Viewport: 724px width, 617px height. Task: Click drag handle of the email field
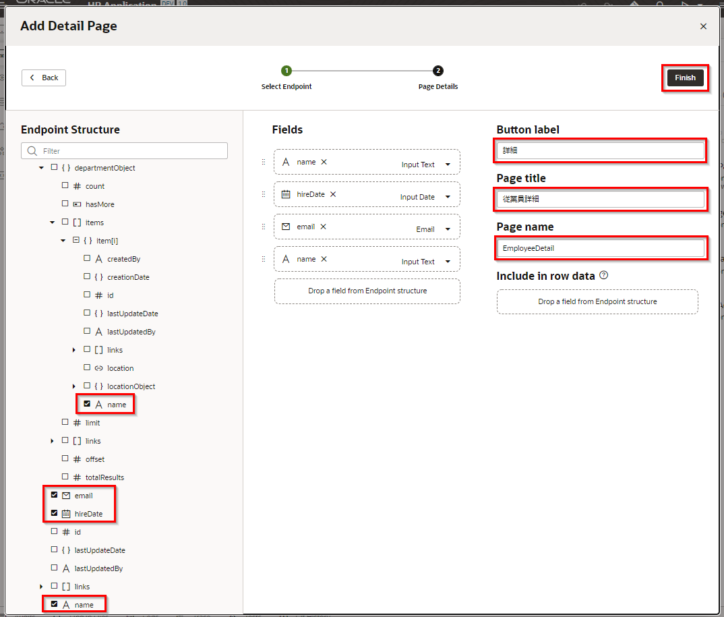(x=264, y=227)
